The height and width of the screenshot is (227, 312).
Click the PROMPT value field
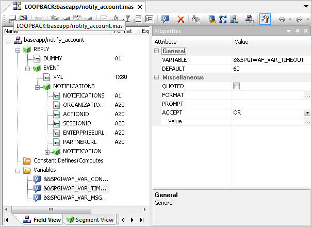coord(271,104)
